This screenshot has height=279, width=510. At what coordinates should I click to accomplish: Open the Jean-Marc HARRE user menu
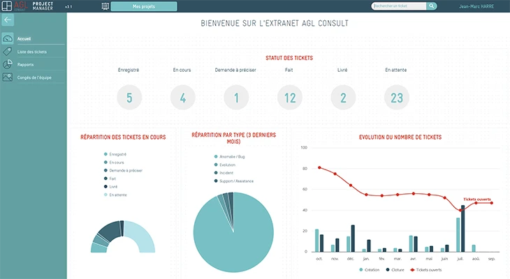pyautogui.click(x=476, y=6)
